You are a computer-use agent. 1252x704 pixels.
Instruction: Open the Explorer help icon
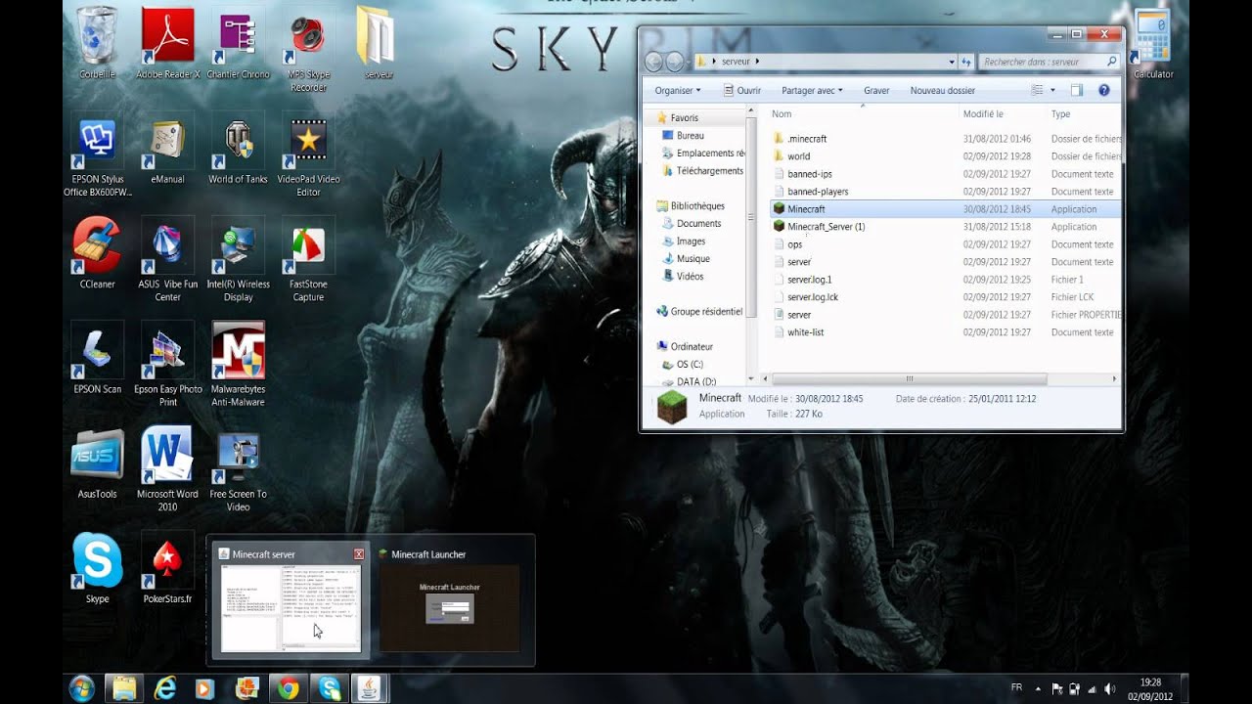point(1103,90)
